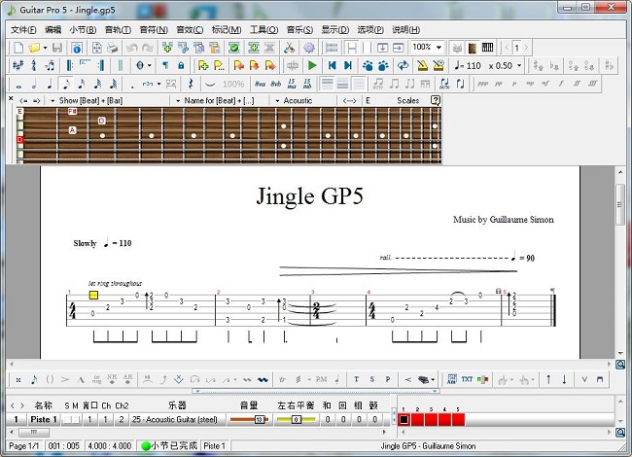The height and width of the screenshot is (457, 632).
Task: Create a new file with blank page icon
Action: (17, 48)
